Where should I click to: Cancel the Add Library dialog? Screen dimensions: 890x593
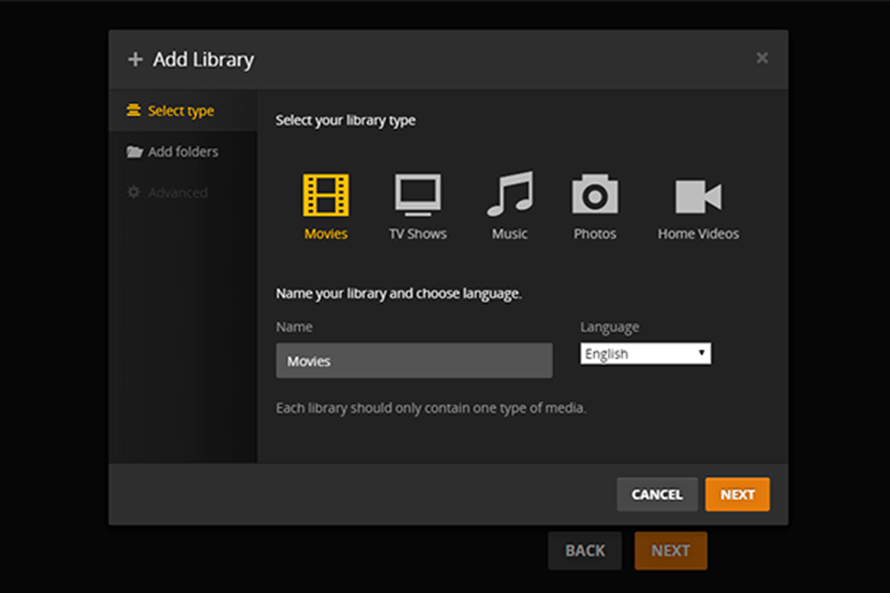click(658, 494)
